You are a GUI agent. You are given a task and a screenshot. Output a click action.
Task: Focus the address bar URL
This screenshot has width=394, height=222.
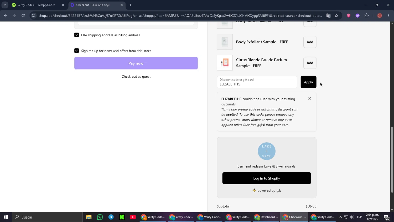[x=180, y=16]
